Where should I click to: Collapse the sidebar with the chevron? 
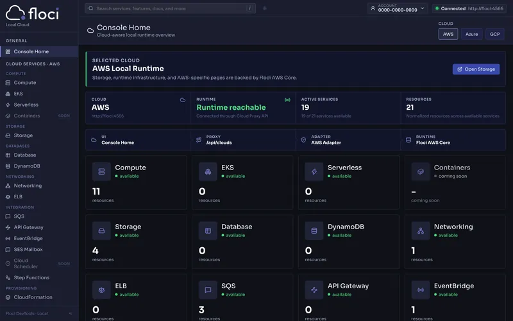click(x=71, y=313)
